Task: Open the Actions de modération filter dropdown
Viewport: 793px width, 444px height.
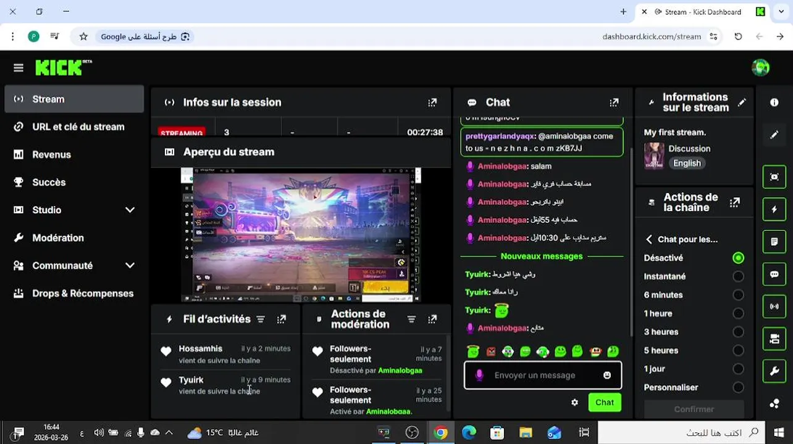Action: (411, 319)
